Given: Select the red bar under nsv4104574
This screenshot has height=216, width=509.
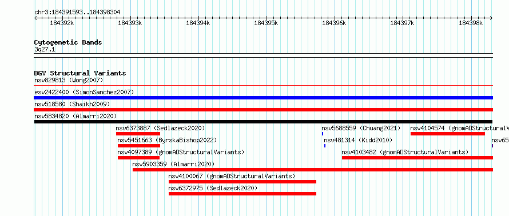Looking at the screenshot, I should click(x=448, y=134).
